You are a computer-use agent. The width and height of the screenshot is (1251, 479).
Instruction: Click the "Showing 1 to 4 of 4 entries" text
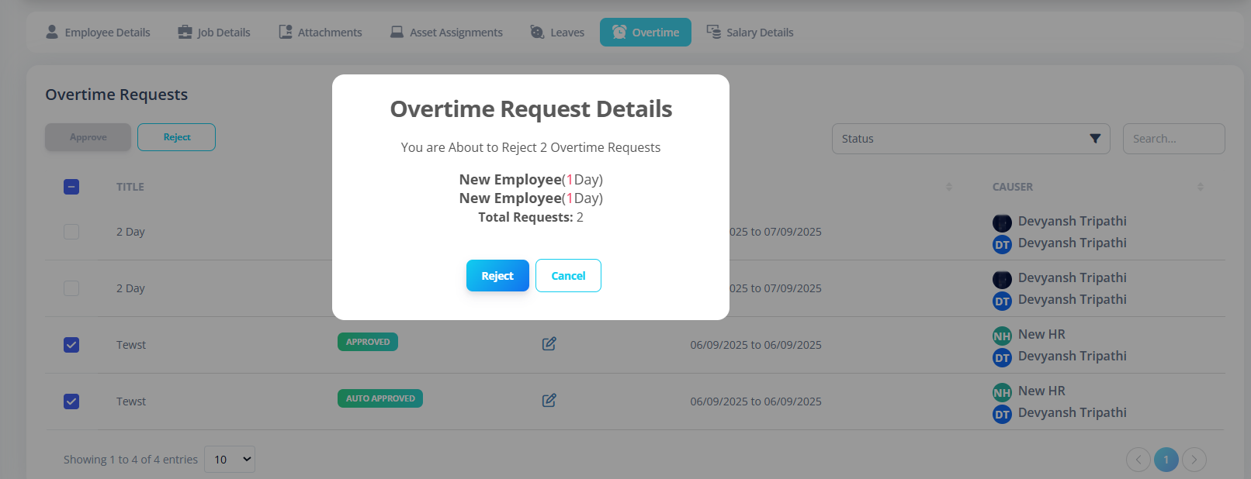pyautogui.click(x=130, y=460)
